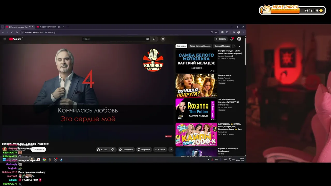Go to YouTube home via the logo
This screenshot has height=186, width=331.
pyautogui.click(x=15, y=39)
